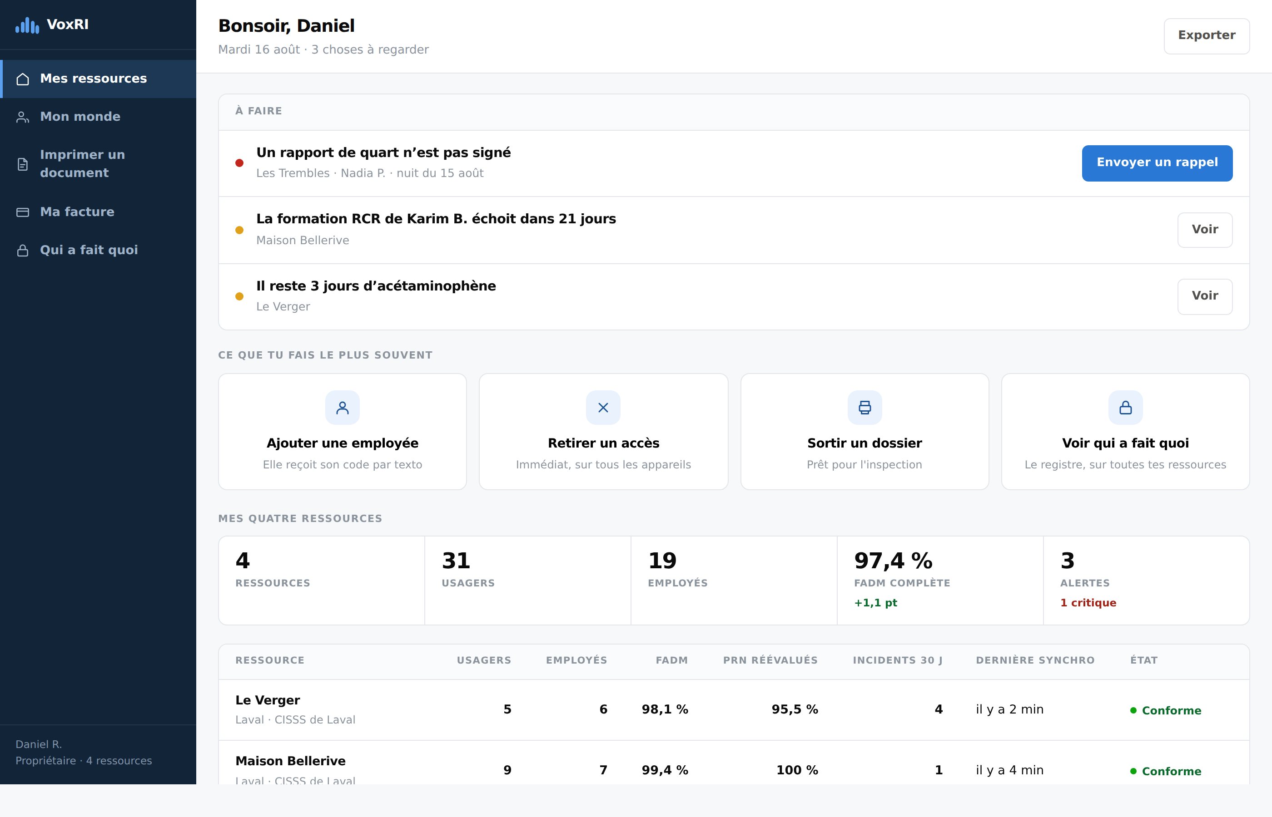This screenshot has height=817, width=1272.
Task: Open Ma facture menu item
Action: 98,212
